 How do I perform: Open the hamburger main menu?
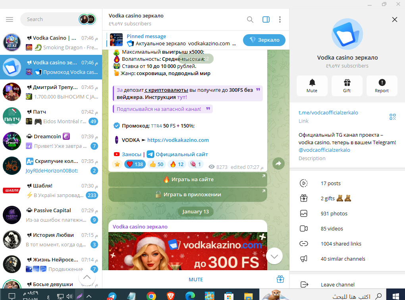[x=10, y=19]
